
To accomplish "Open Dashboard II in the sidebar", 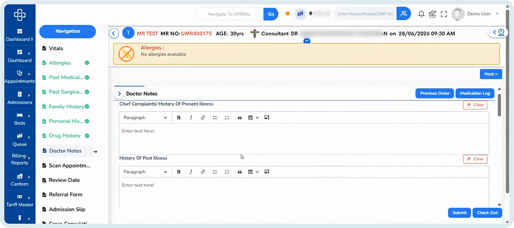I will 20,35.
